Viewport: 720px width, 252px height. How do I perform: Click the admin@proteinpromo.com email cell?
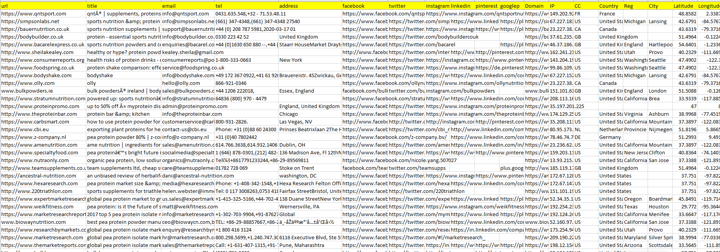(x=188, y=106)
